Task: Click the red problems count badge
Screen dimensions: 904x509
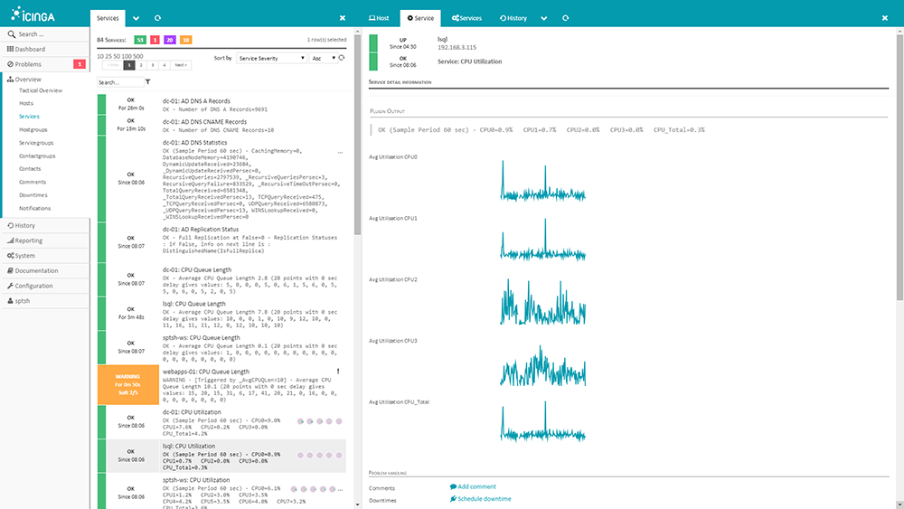Action: 80,64
